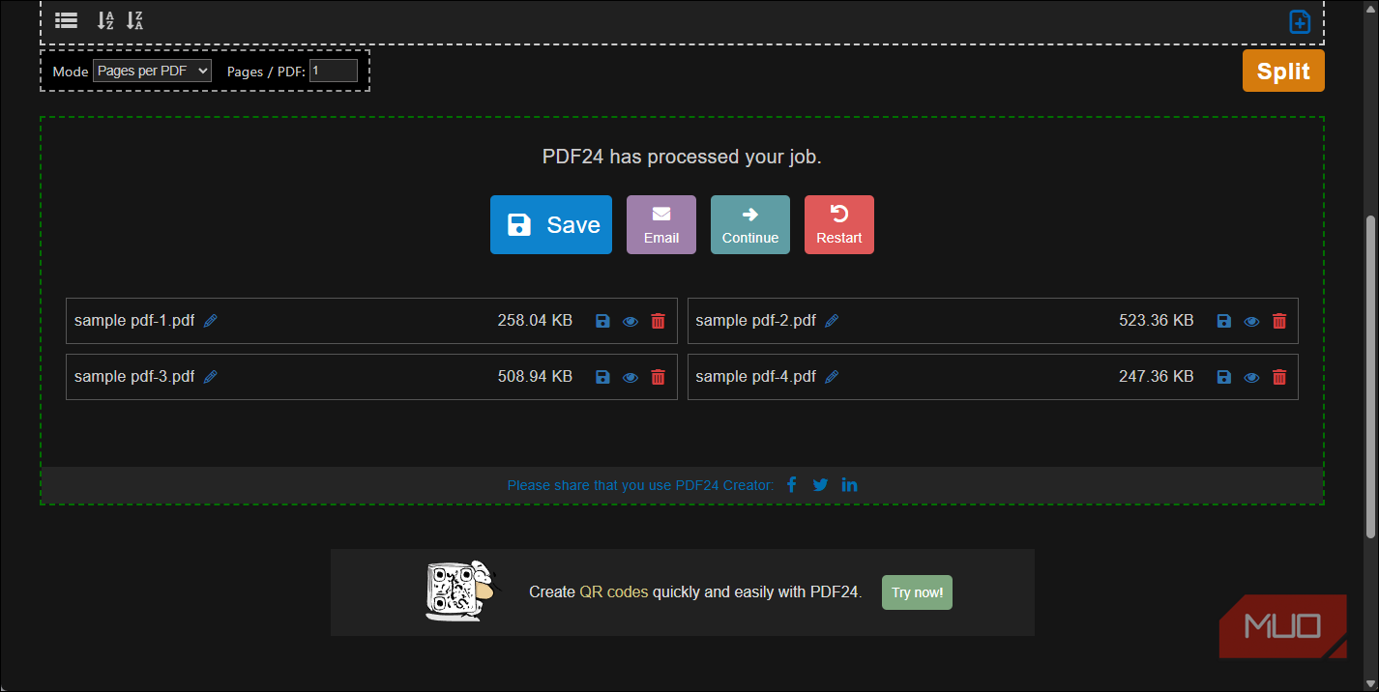The image size is (1379, 692).
Task: Rename sample pdf-3.pdf with pencil icon
Action: (x=211, y=377)
